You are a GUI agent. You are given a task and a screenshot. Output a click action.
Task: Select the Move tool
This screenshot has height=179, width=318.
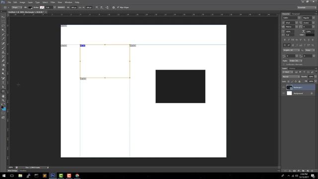pos(3,17)
